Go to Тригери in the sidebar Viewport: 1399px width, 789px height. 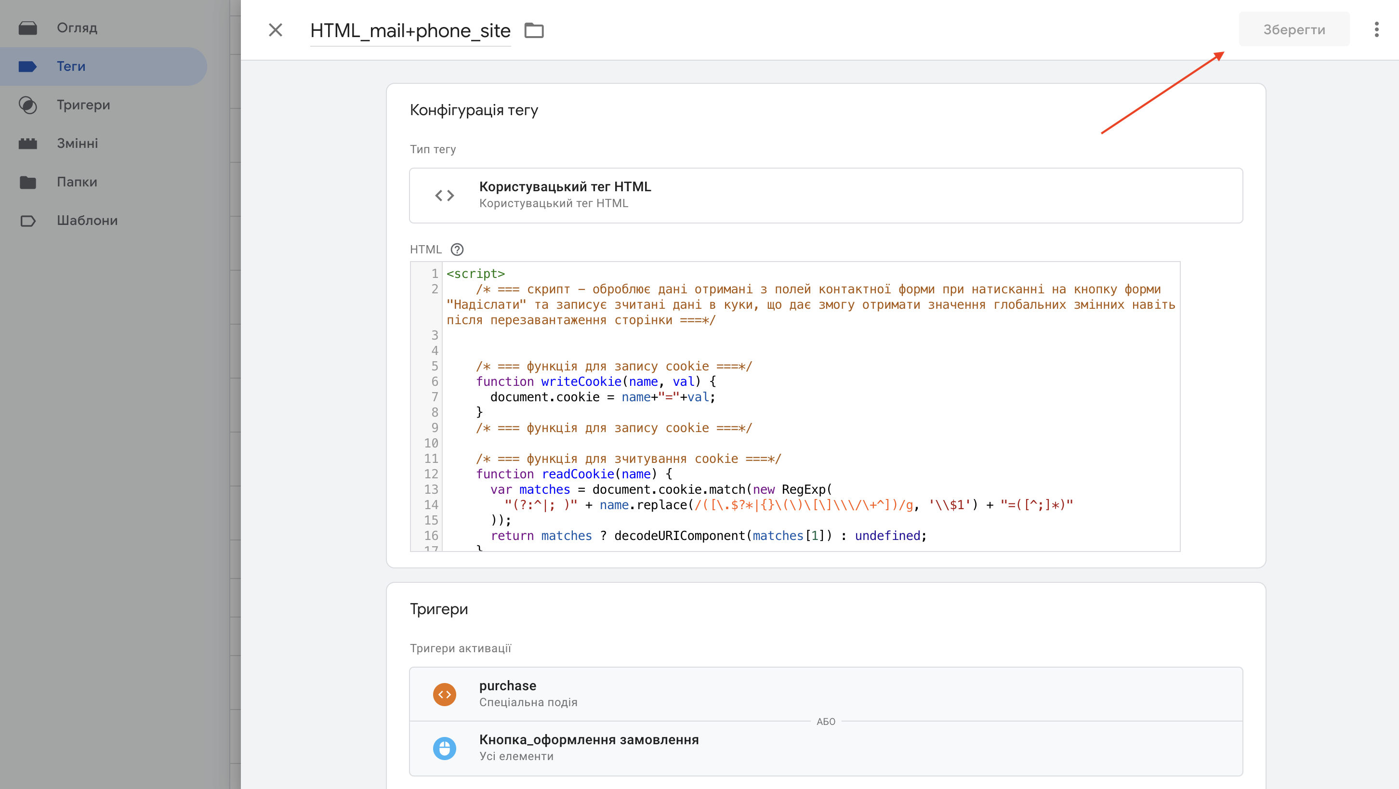click(x=83, y=105)
